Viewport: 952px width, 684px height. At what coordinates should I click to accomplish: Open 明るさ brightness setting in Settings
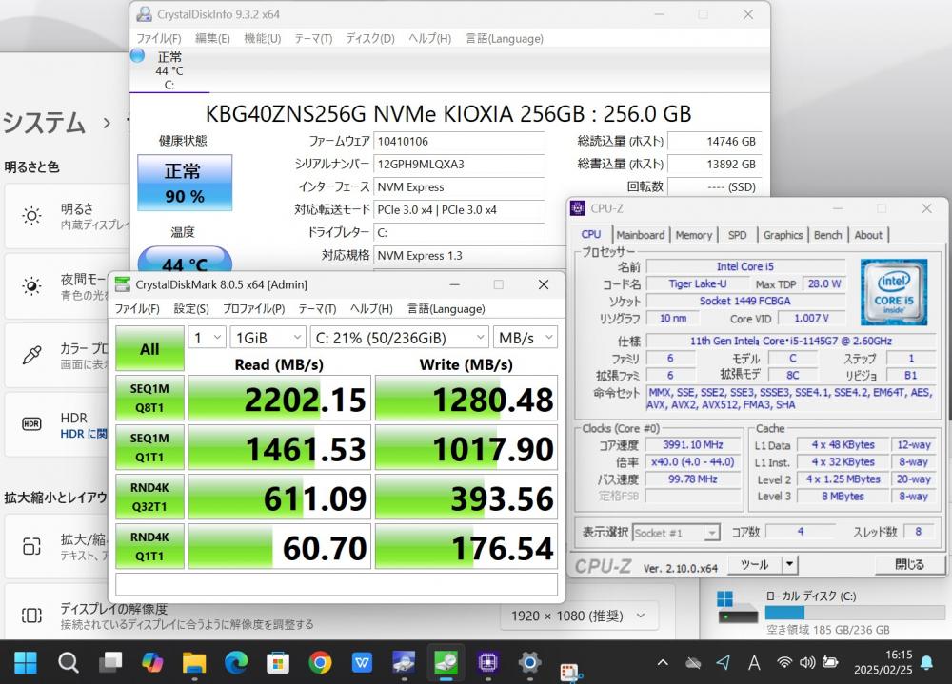tap(67, 216)
